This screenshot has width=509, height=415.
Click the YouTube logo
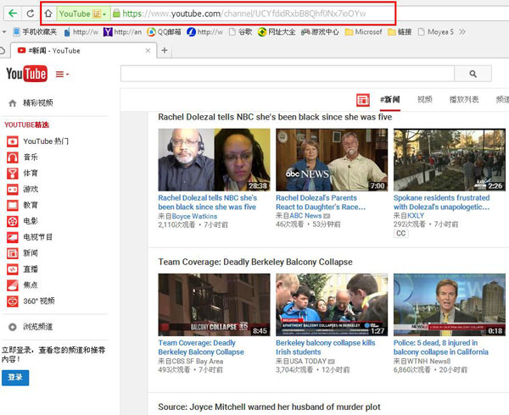coord(26,74)
